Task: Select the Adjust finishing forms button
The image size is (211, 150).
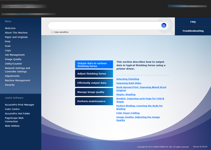Action: point(94,74)
